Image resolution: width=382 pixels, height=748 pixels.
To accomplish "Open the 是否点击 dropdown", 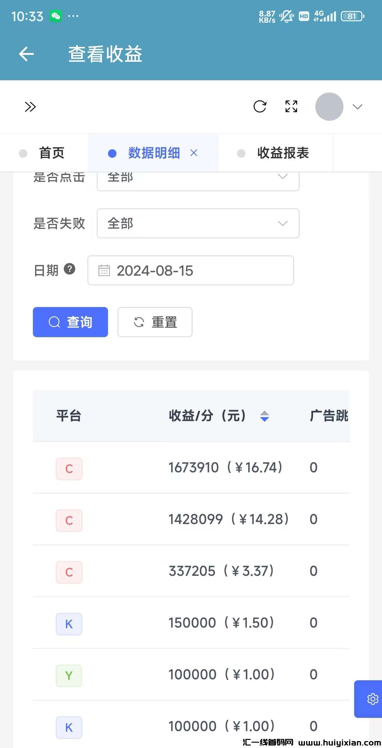I will click(x=198, y=181).
